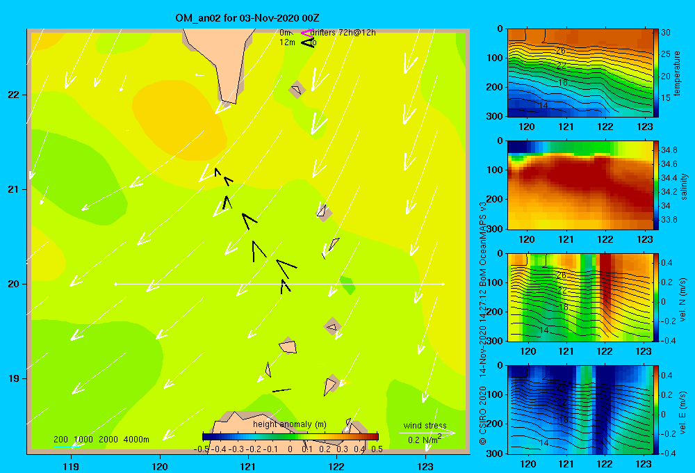Click the temperature color scale bar
Viewport: 695px width, 473px height.
click(656, 73)
